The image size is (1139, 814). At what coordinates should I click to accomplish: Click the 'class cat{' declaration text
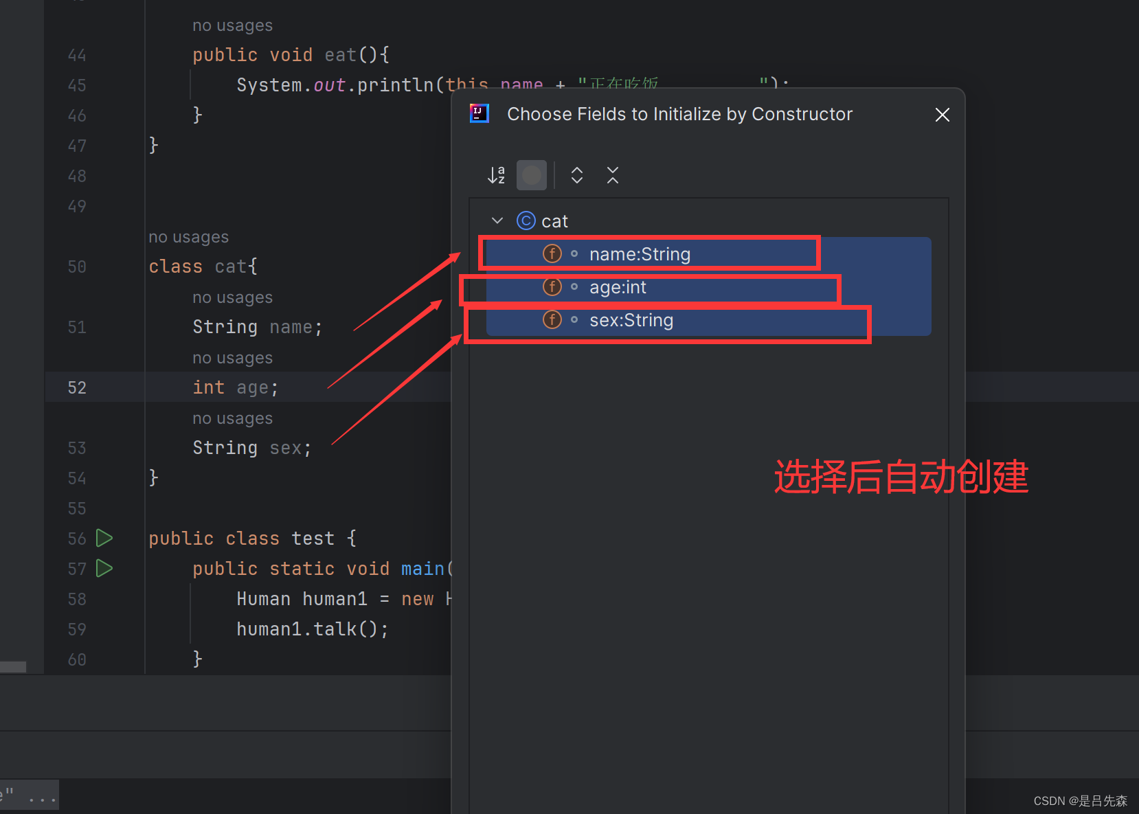click(x=203, y=267)
